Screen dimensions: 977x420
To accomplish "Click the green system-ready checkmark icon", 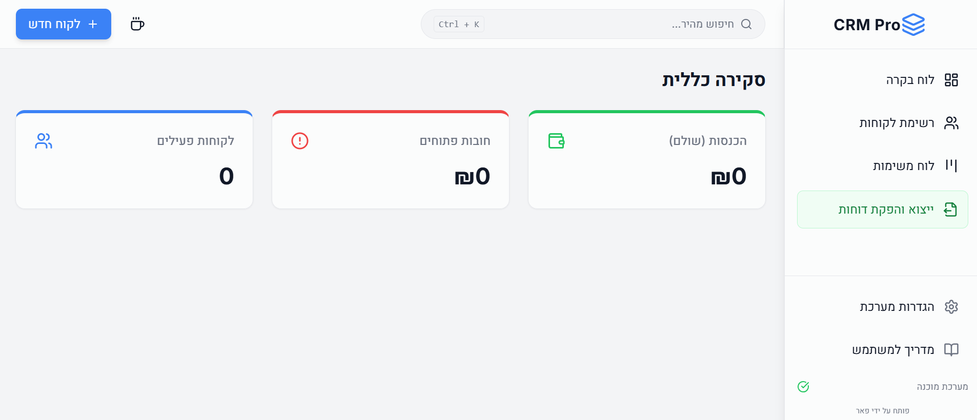I will 803,387.
